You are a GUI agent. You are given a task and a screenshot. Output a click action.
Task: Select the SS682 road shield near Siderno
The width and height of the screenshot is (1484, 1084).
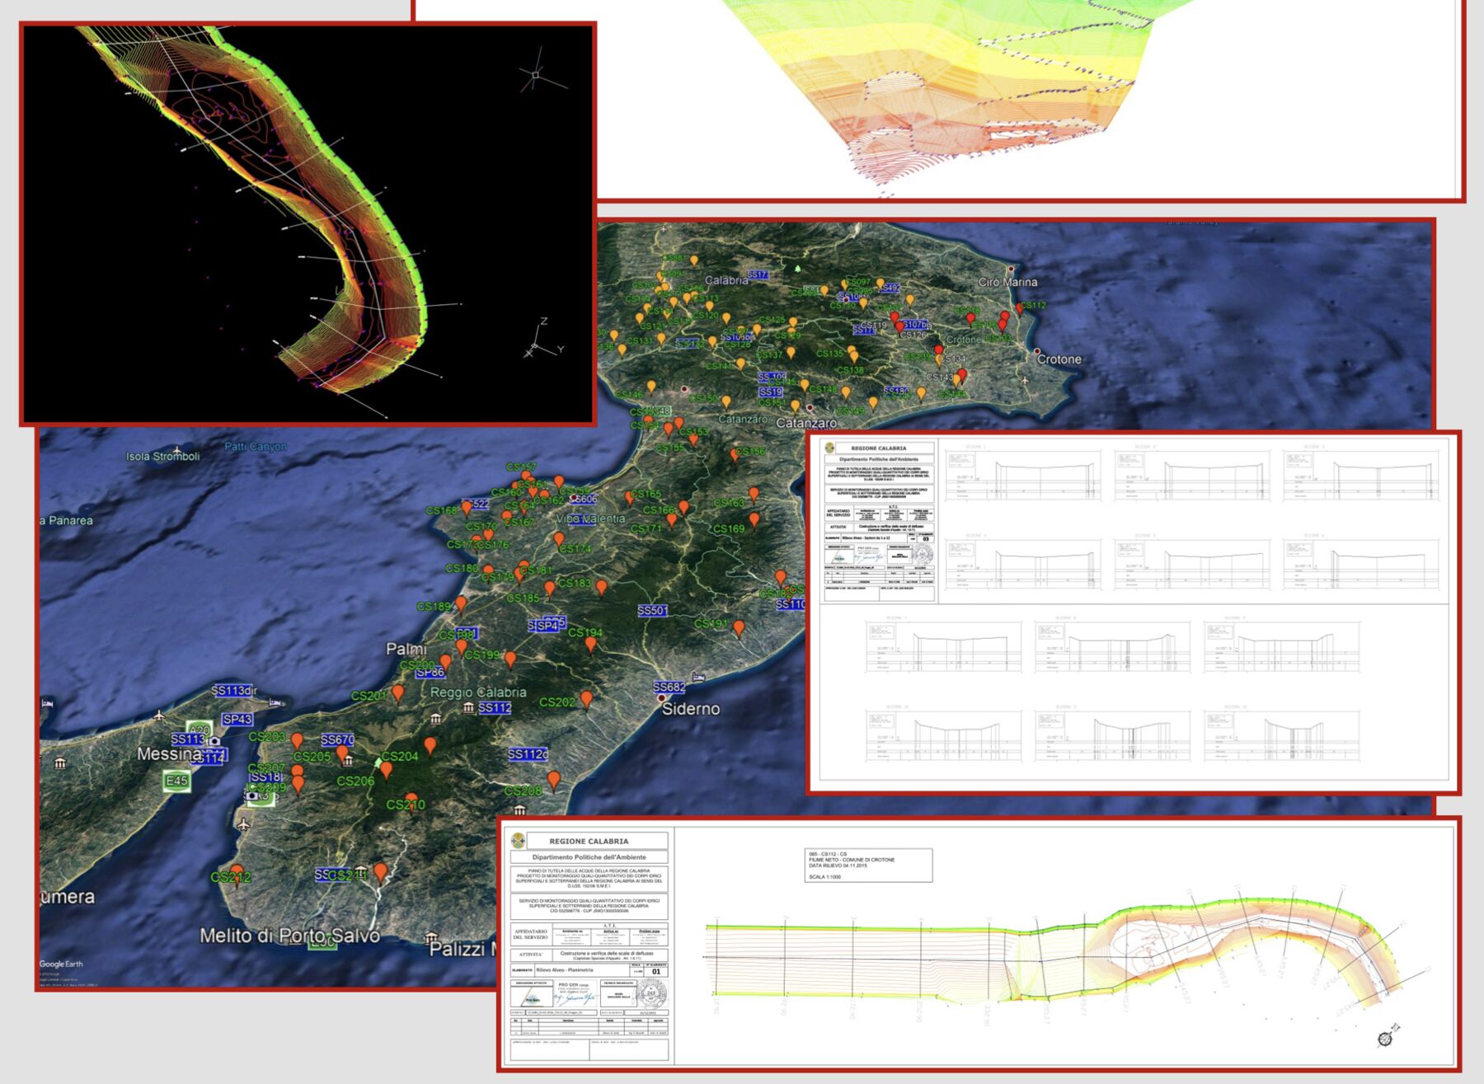coord(669,687)
